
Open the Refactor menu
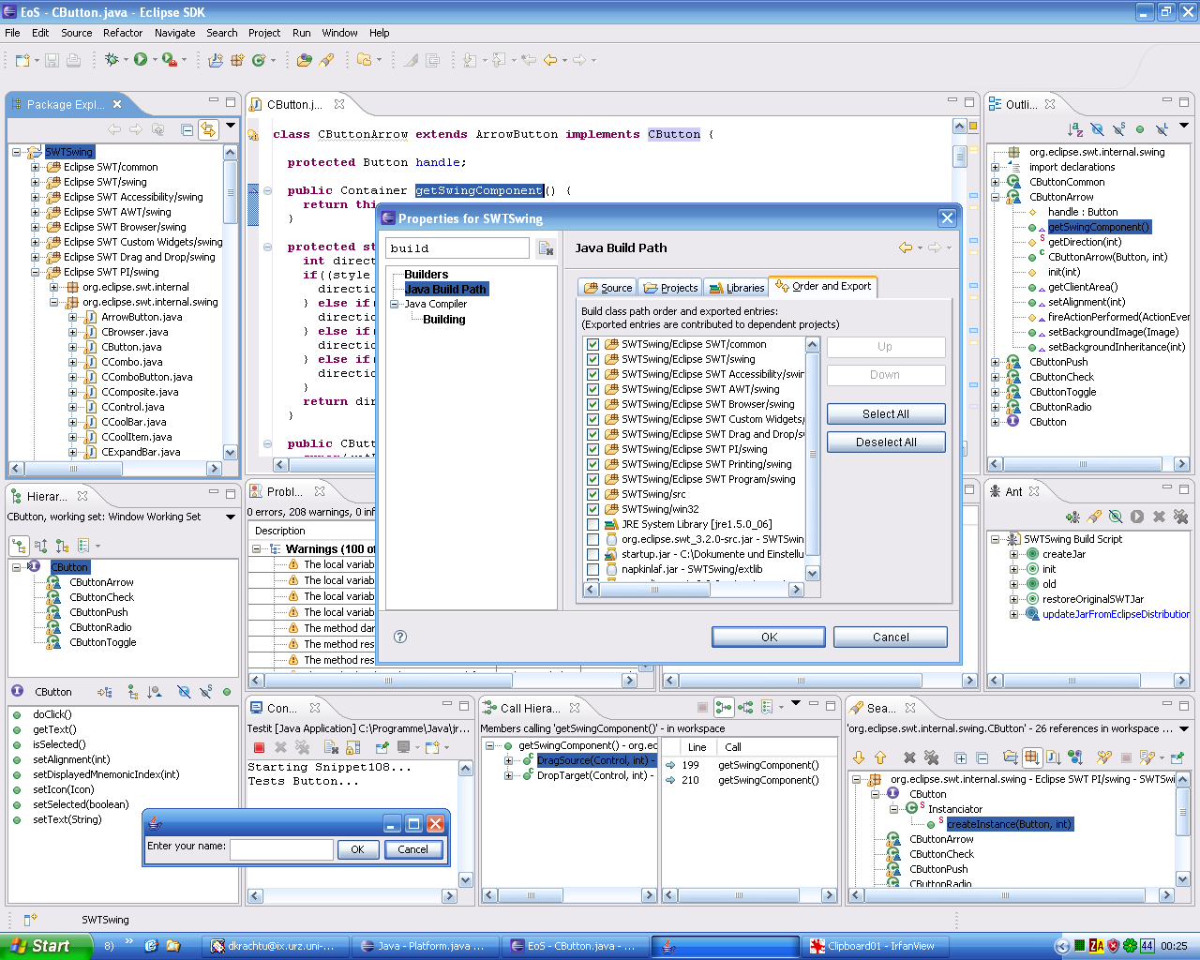coord(123,33)
